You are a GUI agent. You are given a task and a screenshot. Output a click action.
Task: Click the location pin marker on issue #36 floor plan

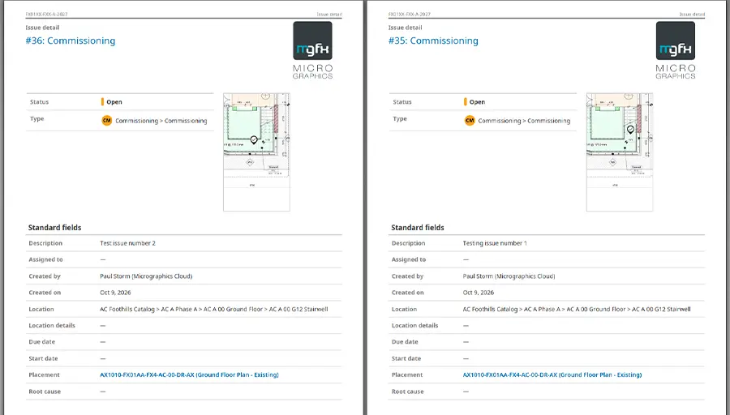[x=254, y=139]
